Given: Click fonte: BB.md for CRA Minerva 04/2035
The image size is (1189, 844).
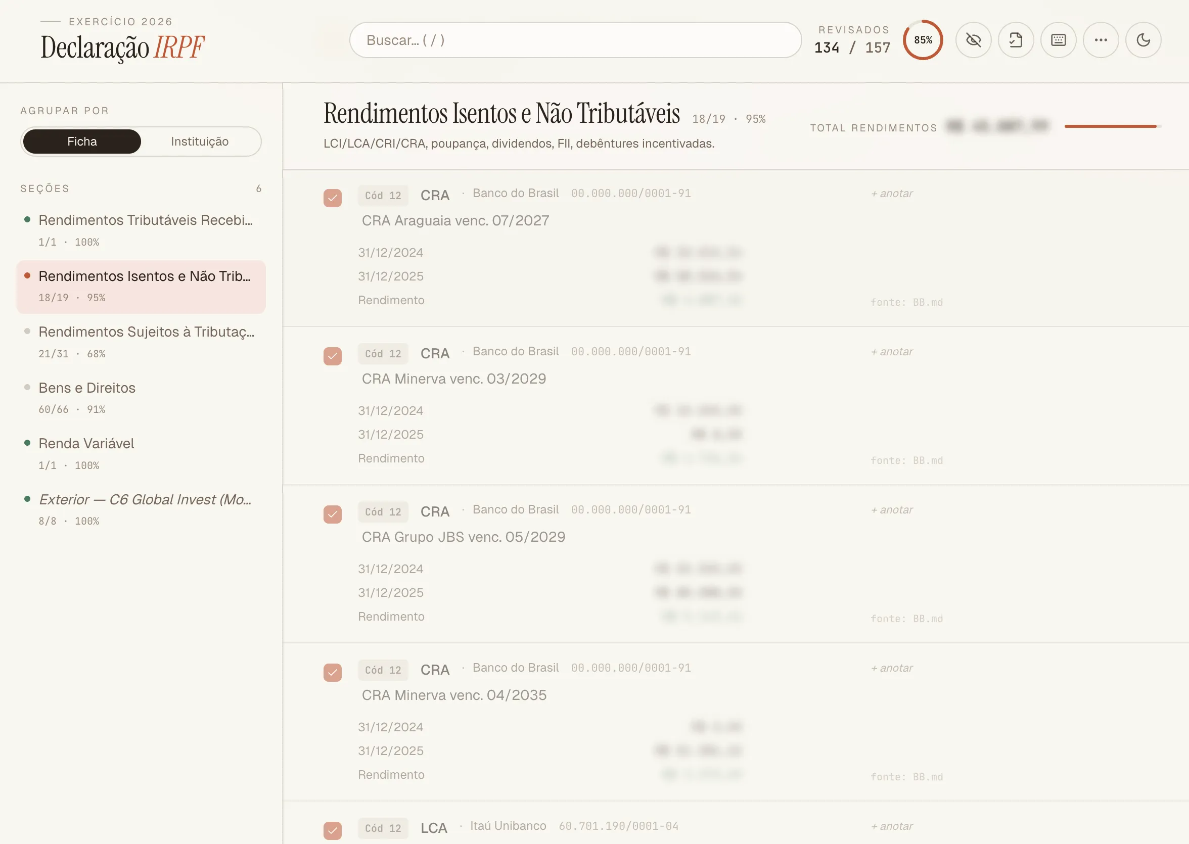Looking at the screenshot, I should coord(907,777).
